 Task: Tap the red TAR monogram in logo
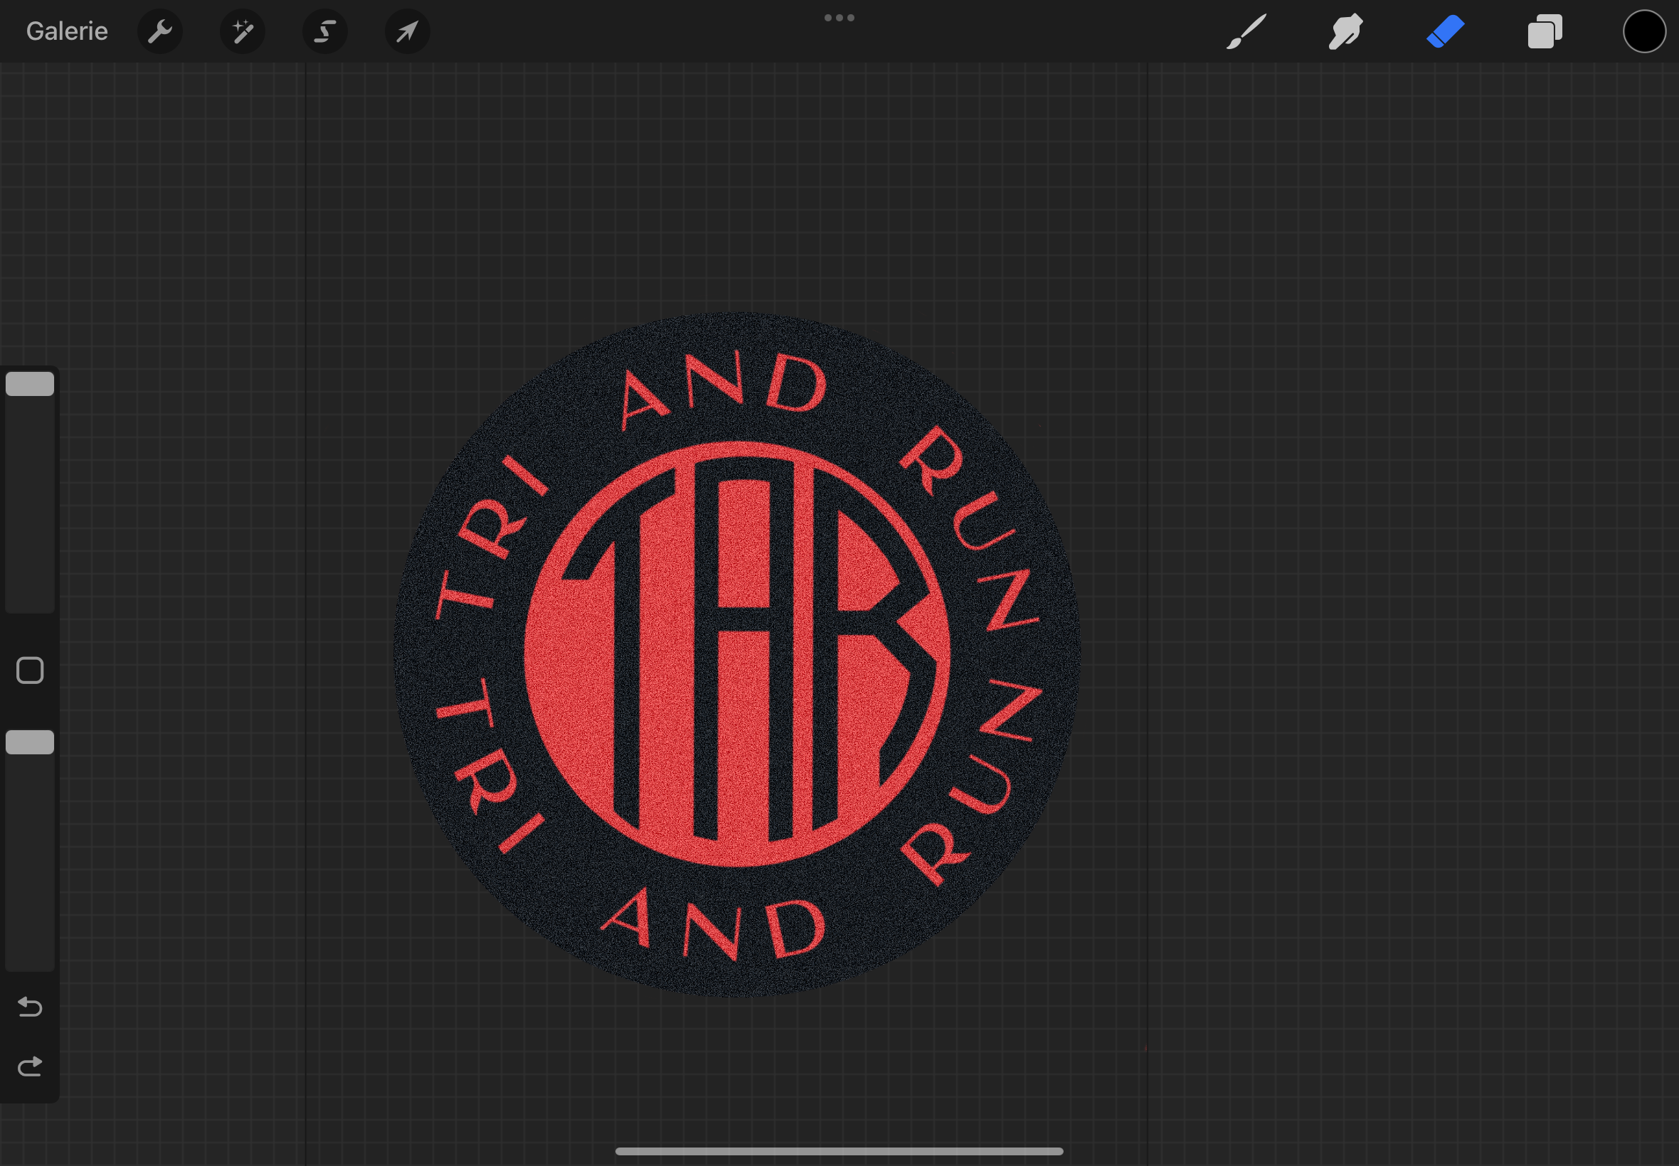click(x=737, y=654)
